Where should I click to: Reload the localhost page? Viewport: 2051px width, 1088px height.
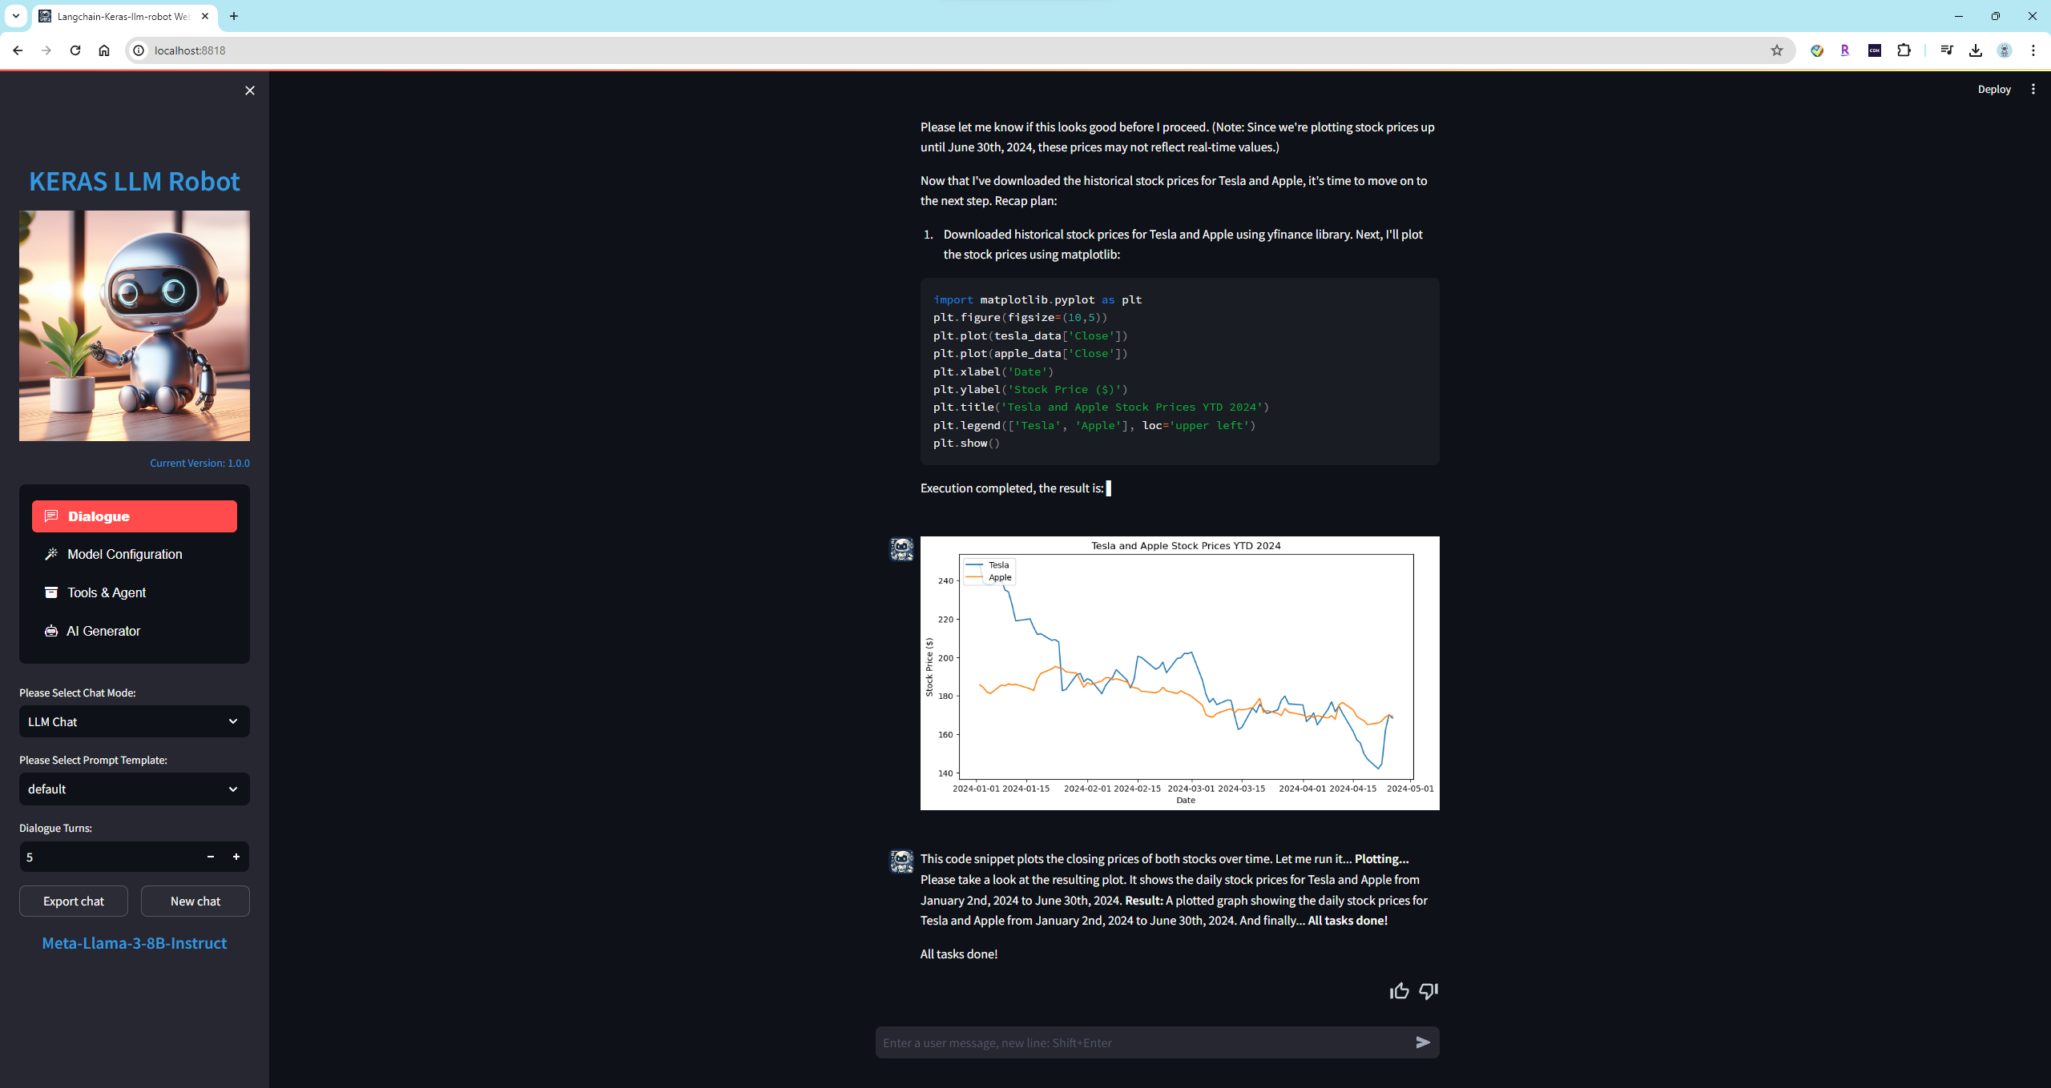[75, 50]
